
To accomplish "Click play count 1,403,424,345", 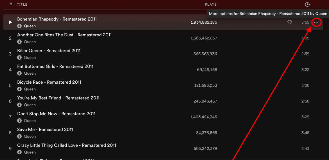I will pyautogui.click(x=204, y=117).
